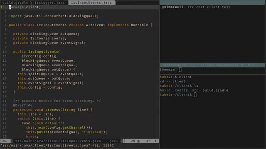Click the @nimmzweii nick in IRC pane
The height and width of the screenshot is (149, 266).
(172, 7)
